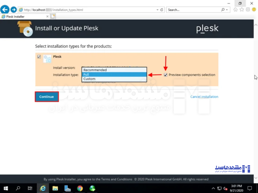Click the page scrollbar down arrow

pos(256,178)
